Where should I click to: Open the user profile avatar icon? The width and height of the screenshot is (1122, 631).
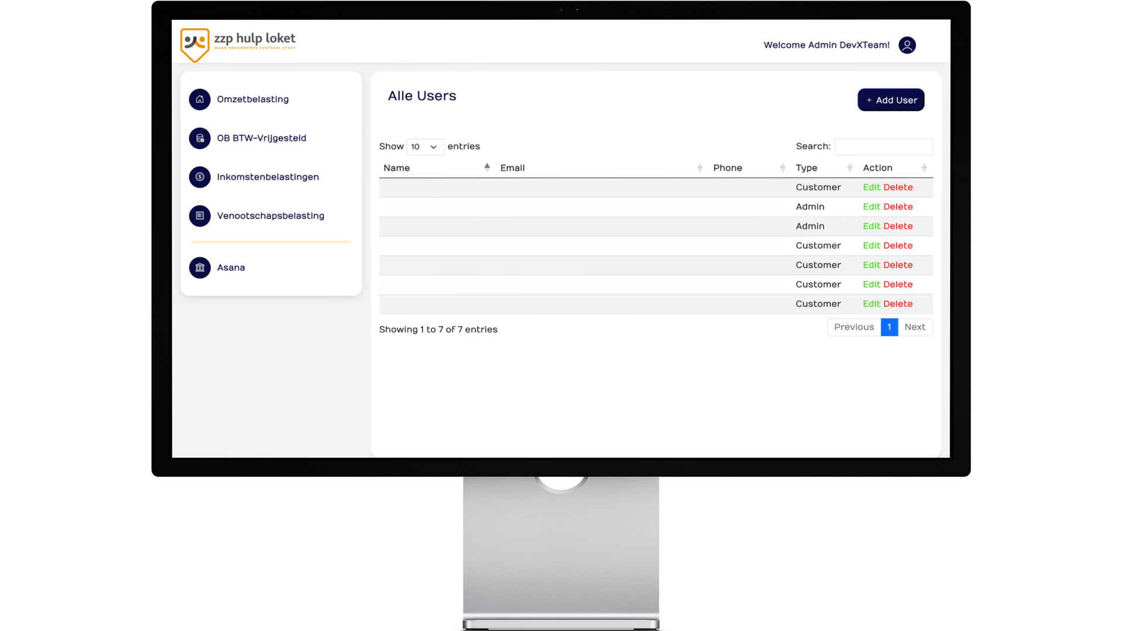pyautogui.click(x=907, y=45)
